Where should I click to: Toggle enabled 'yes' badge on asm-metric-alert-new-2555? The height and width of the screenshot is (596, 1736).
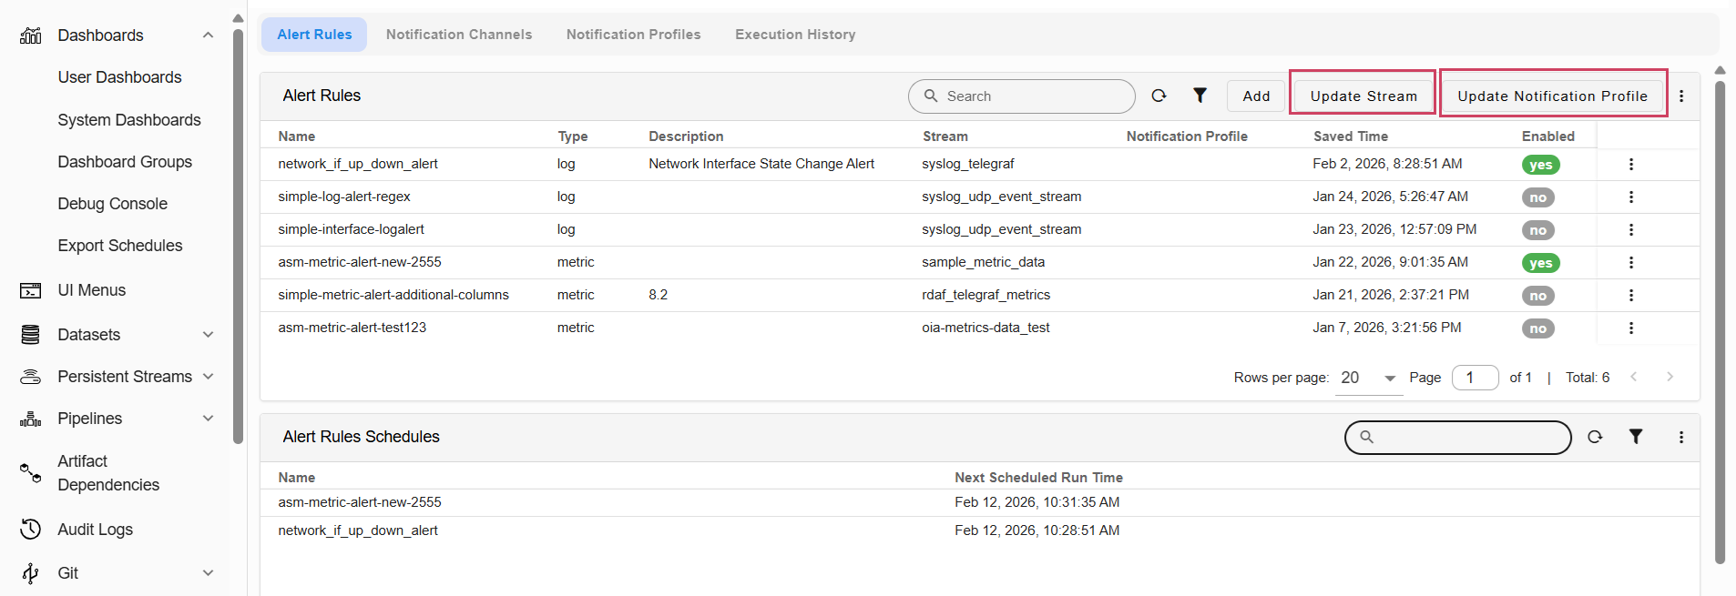[x=1540, y=263]
